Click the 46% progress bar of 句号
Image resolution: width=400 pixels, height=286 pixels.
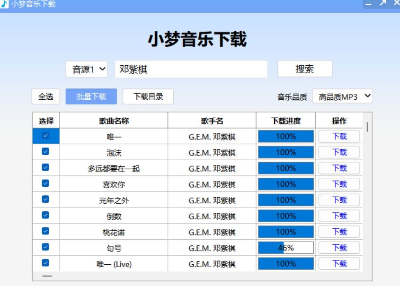[285, 247]
